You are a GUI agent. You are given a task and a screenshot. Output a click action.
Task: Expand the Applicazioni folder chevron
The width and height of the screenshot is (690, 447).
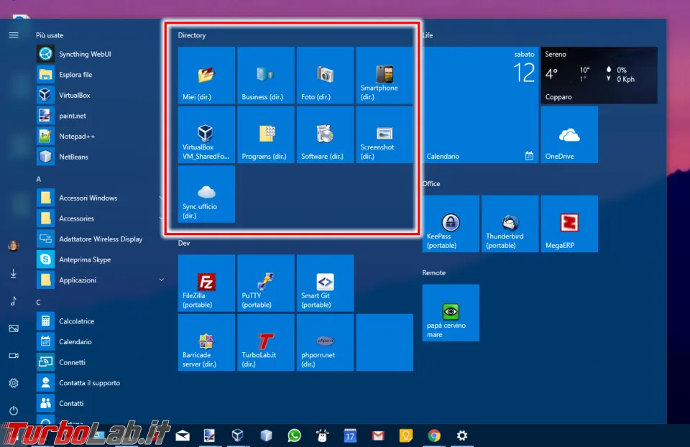pyautogui.click(x=162, y=280)
